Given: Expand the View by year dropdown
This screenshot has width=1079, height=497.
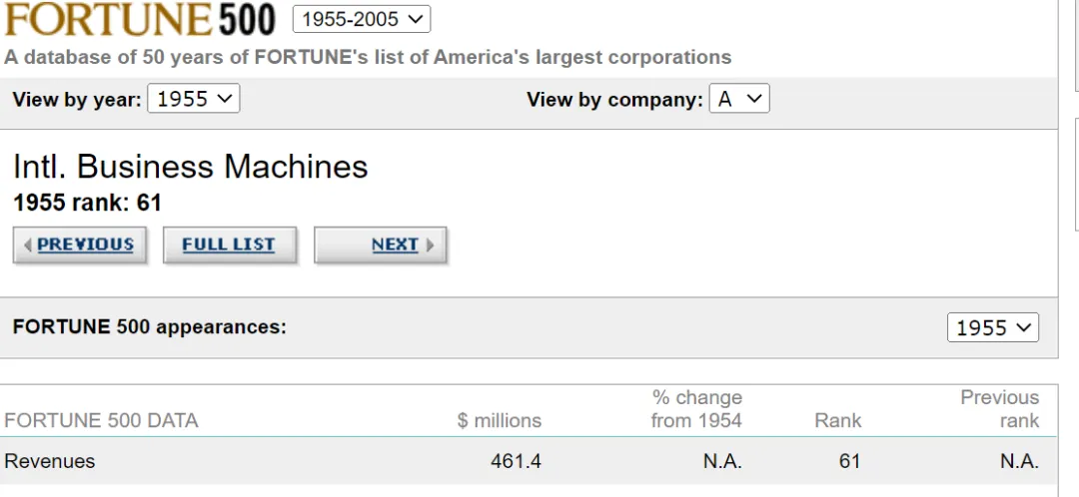Looking at the screenshot, I should (193, 99).
